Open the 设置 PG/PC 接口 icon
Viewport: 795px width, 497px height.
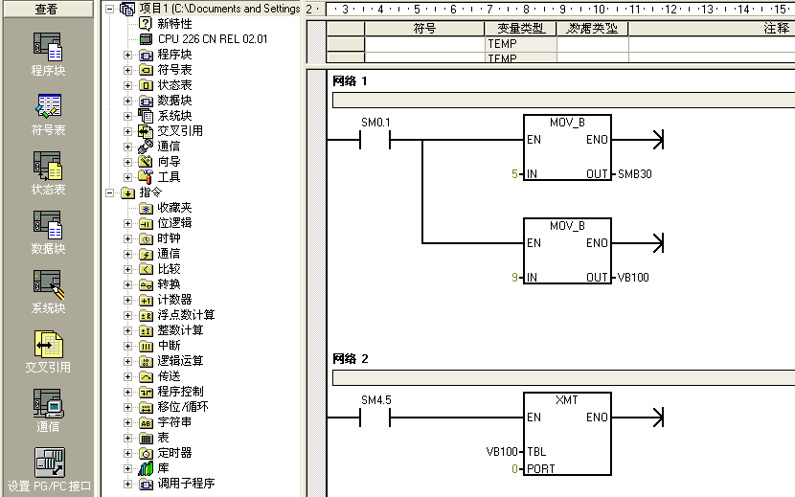click(49, 462)
